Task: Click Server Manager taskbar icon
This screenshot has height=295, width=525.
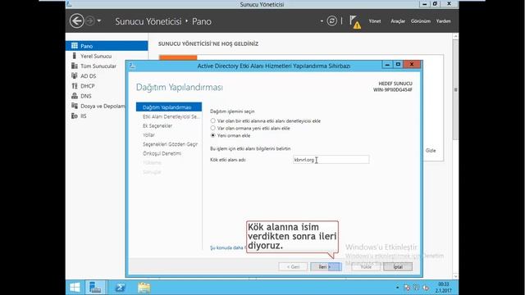Action: (95, 288)
